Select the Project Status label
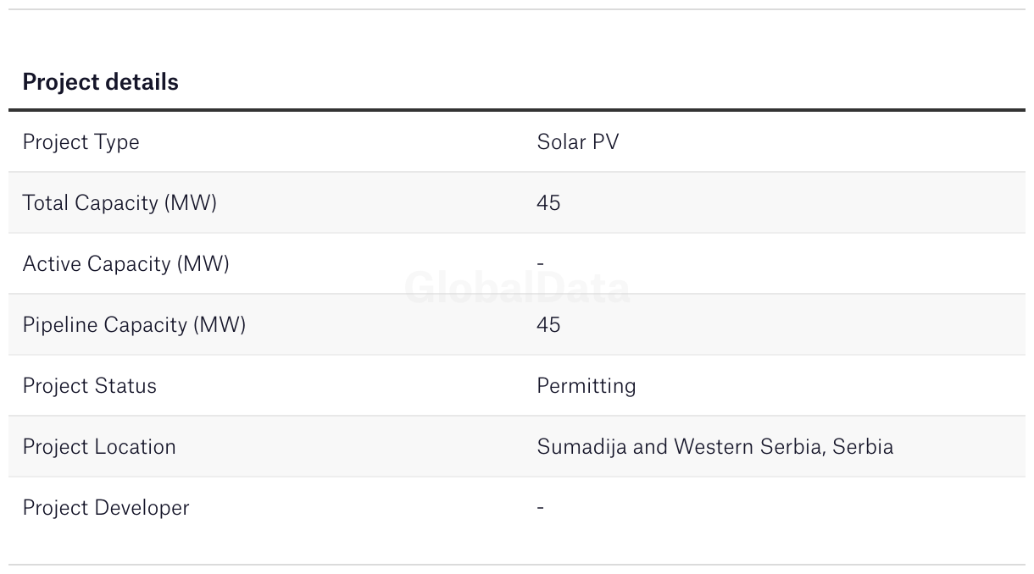Image resolution: width=1034 pixels, height=574 pixels. coord(90,386)
